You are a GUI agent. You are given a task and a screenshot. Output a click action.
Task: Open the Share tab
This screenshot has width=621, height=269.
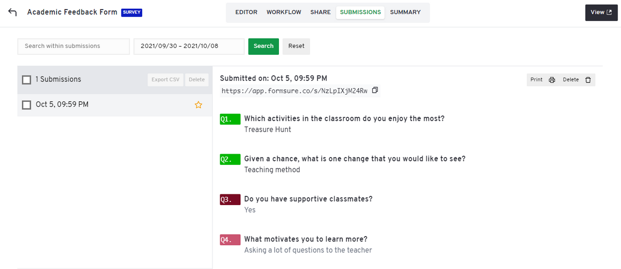[320, 12]
